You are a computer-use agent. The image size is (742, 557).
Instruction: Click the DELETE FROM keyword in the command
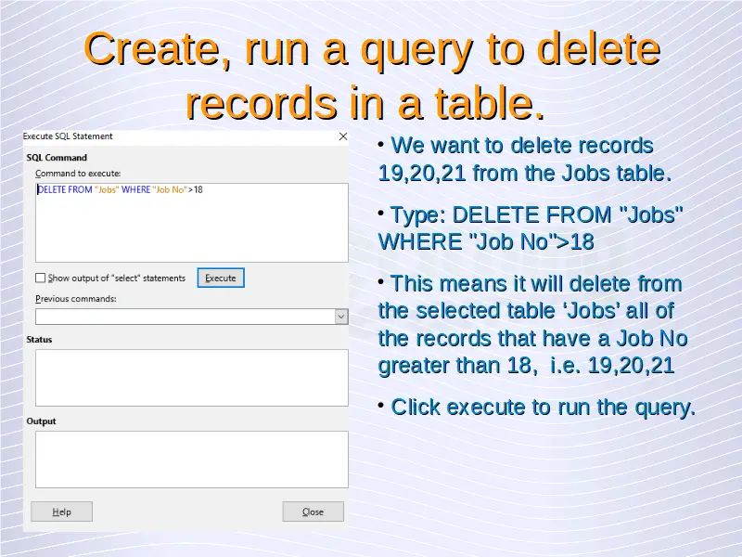[x=65, y=189]
